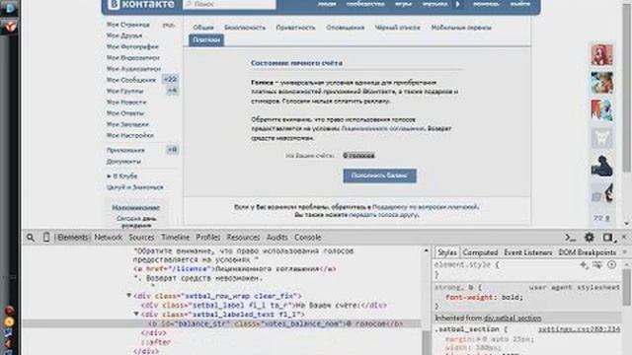Open the Мобильные сервисы settings tab
The width and height of the screenshot is (632, 355).
pos(461,28)
